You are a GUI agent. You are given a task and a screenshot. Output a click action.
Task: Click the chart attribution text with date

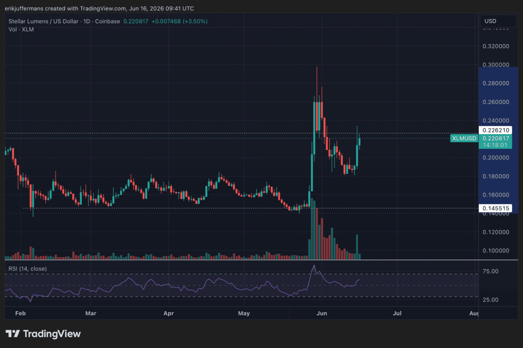point(99,8)
